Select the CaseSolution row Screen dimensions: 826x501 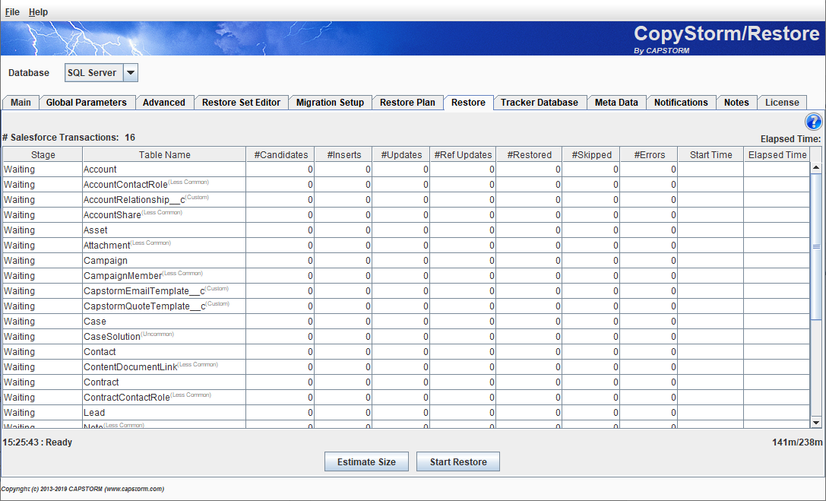tap(406, 337)
